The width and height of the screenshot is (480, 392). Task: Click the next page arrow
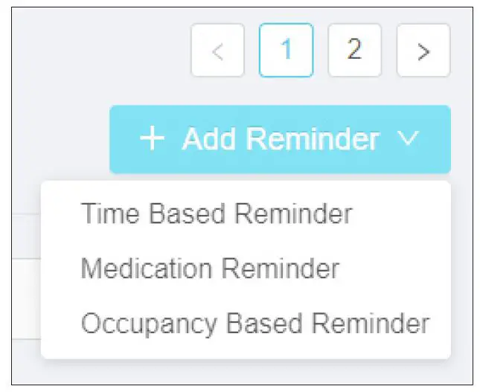pyautogui.click(x=423, y=51)
